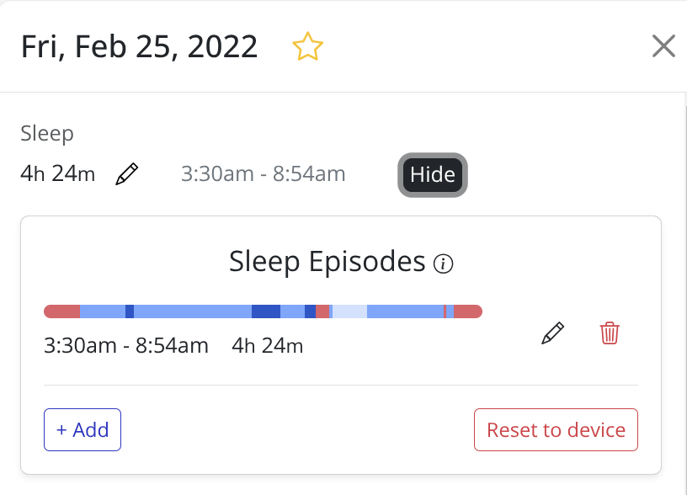Add a new sleep episode
This screenshot has height=495, width=687.
tap(83, 429)
